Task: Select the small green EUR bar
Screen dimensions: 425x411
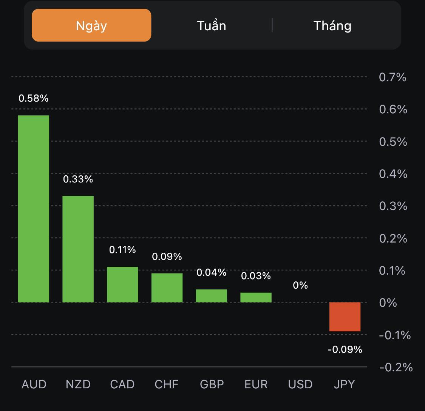Action: pyautogui.click(x=256, y=297)
